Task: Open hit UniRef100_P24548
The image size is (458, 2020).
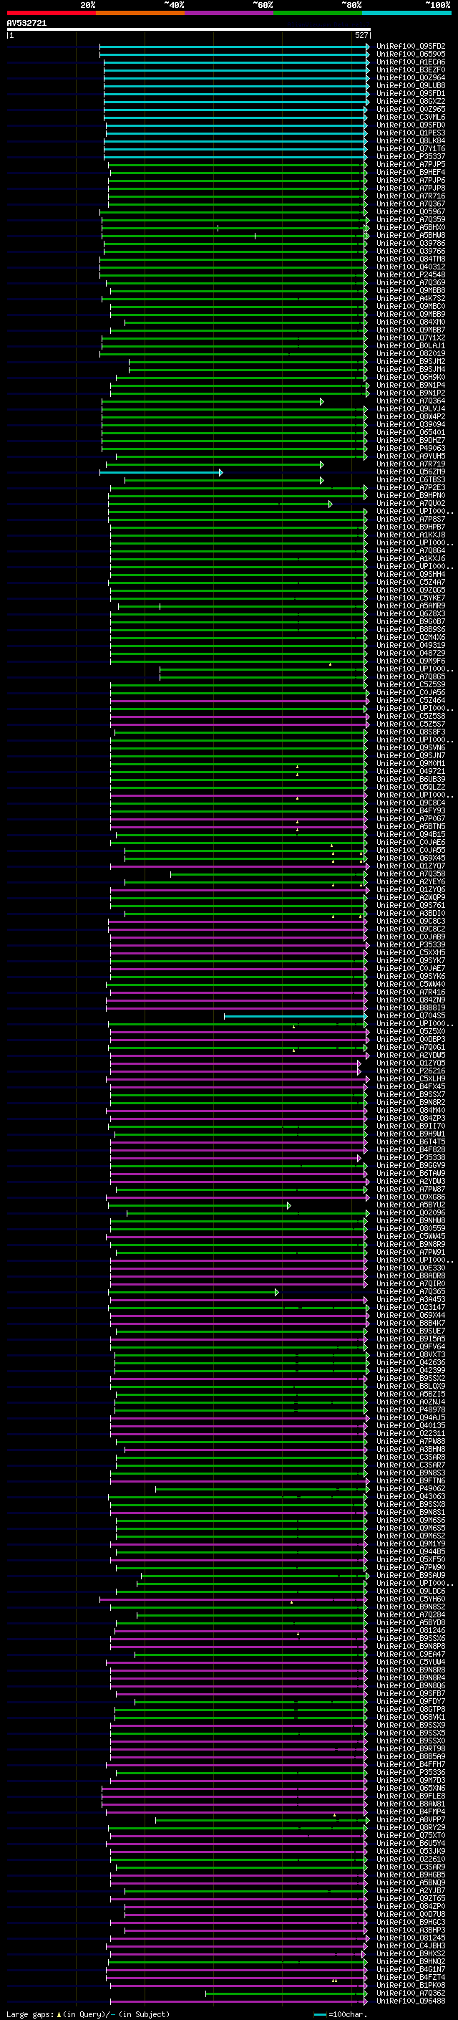Action: coord(410,274)
